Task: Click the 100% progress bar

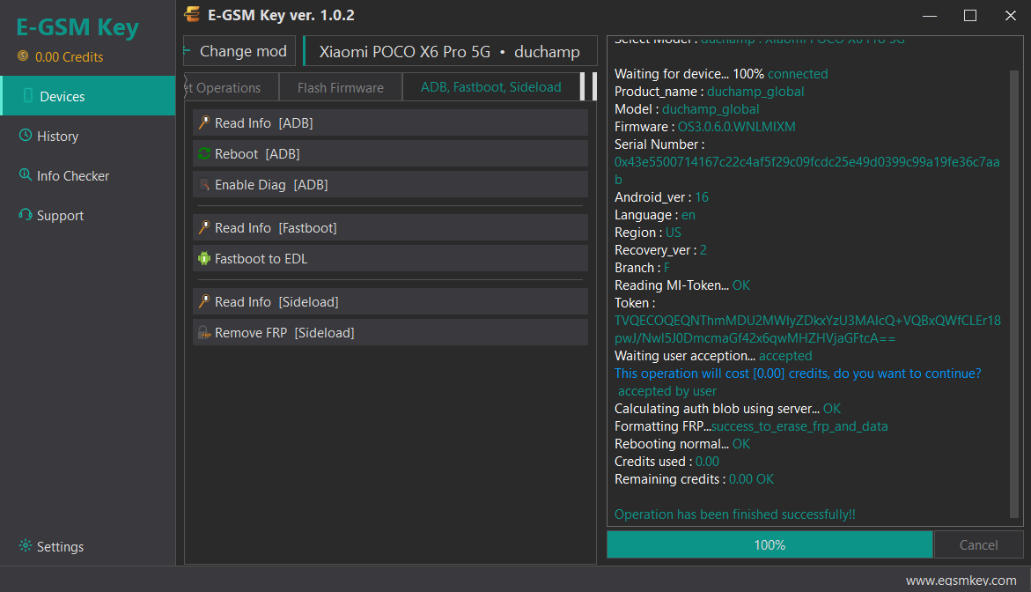Action: (x=770, y=544)
